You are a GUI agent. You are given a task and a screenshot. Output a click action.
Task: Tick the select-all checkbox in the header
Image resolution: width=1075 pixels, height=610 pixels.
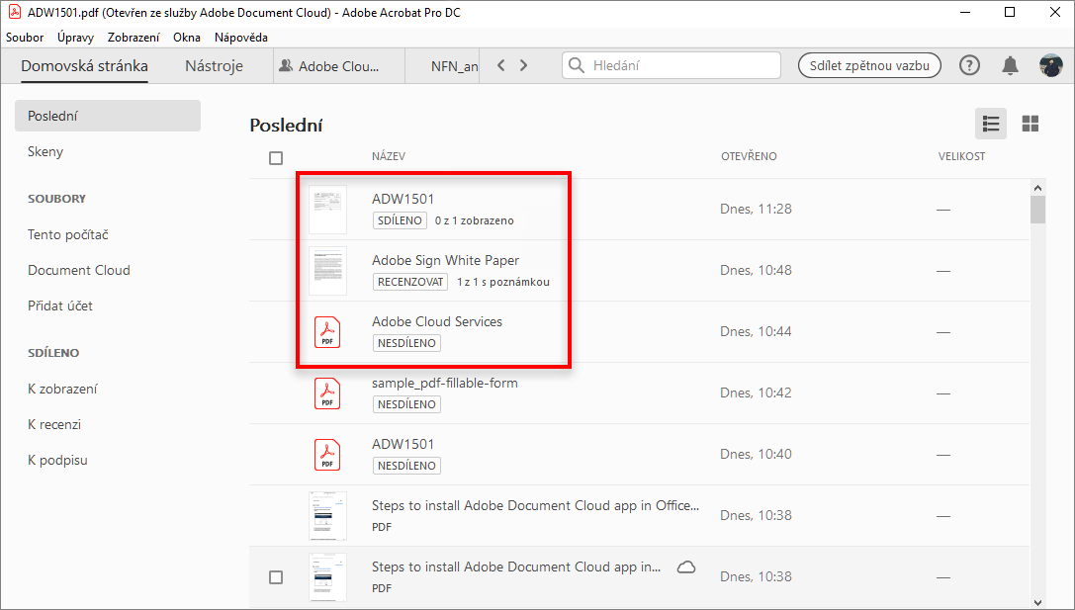pyautogui.click(x=276, y=158)
